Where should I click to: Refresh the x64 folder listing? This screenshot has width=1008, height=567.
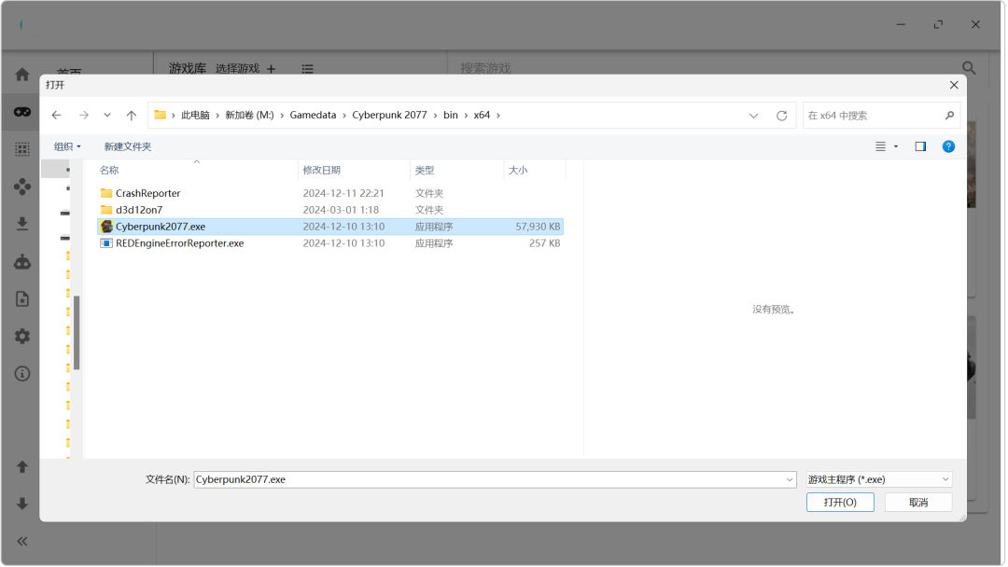point(782,116)
